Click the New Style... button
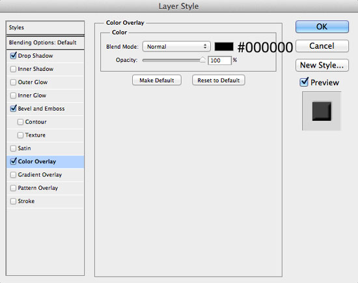This screenshot has height=283, width=358. pyautogui.click(x=322, y=65)
